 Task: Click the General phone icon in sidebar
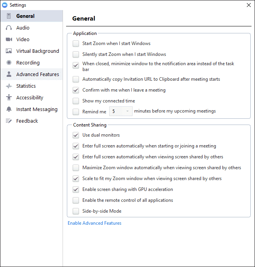(9, 16)
